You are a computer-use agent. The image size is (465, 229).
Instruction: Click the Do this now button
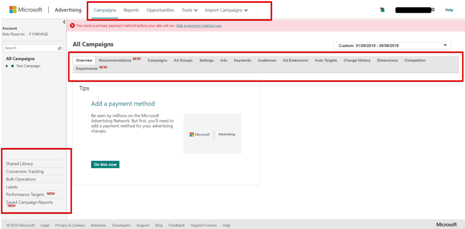105,165
